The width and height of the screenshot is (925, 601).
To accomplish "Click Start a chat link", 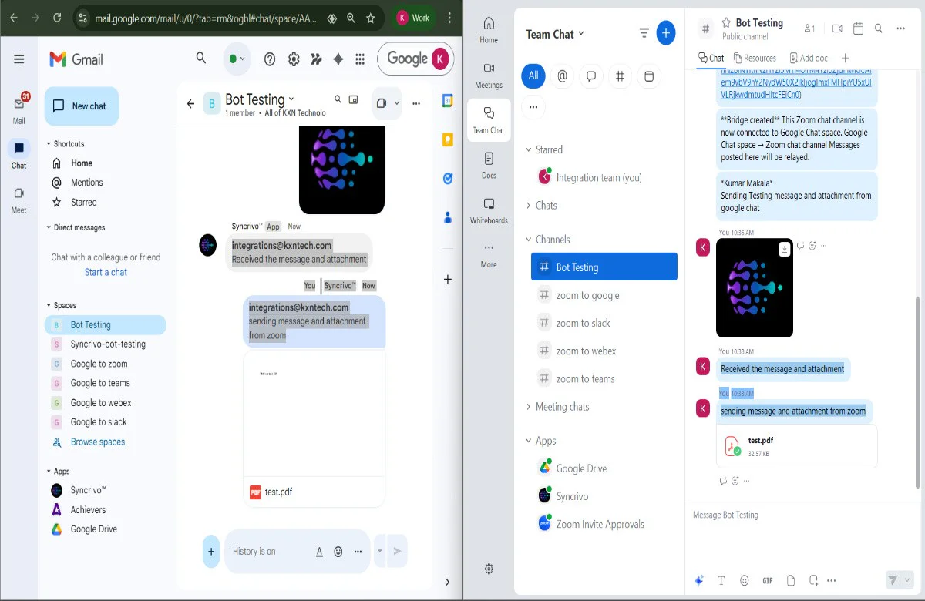I will pos(106,272).
